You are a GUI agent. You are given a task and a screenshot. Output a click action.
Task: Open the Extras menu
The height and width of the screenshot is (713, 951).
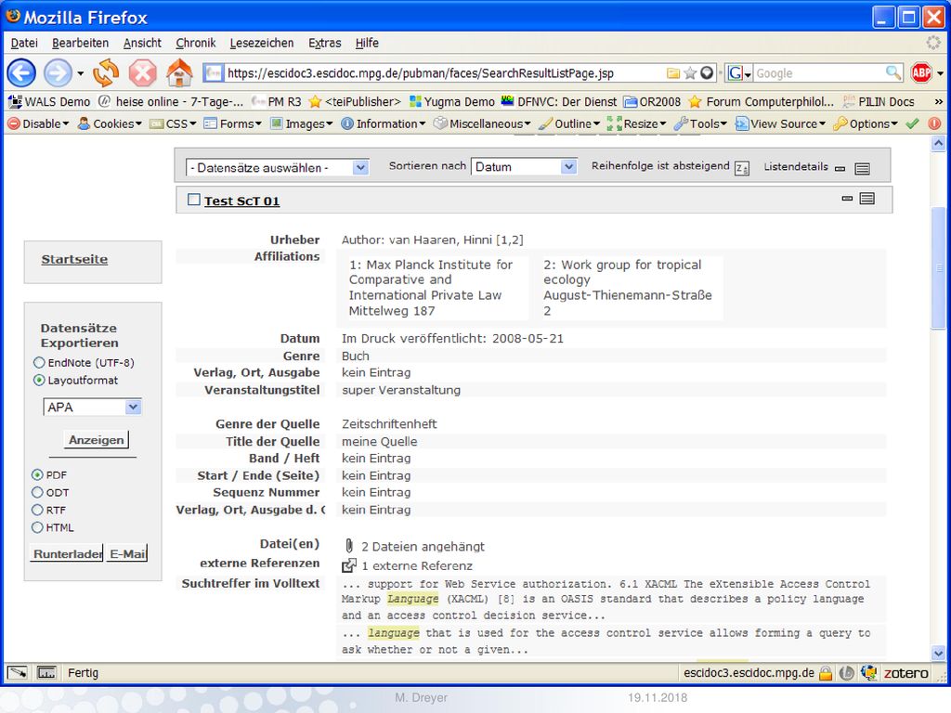click(324, 43)
